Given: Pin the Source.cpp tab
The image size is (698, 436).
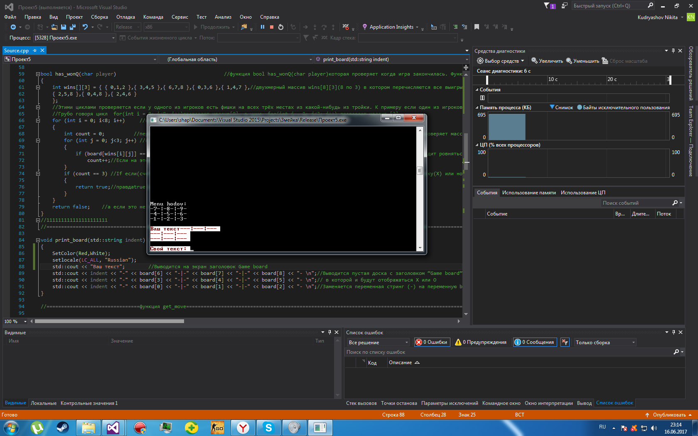Looking at the screenshot, I should click(x=35, y=50).
